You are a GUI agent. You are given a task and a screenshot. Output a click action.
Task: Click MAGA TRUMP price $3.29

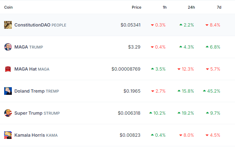pos(134,47)
